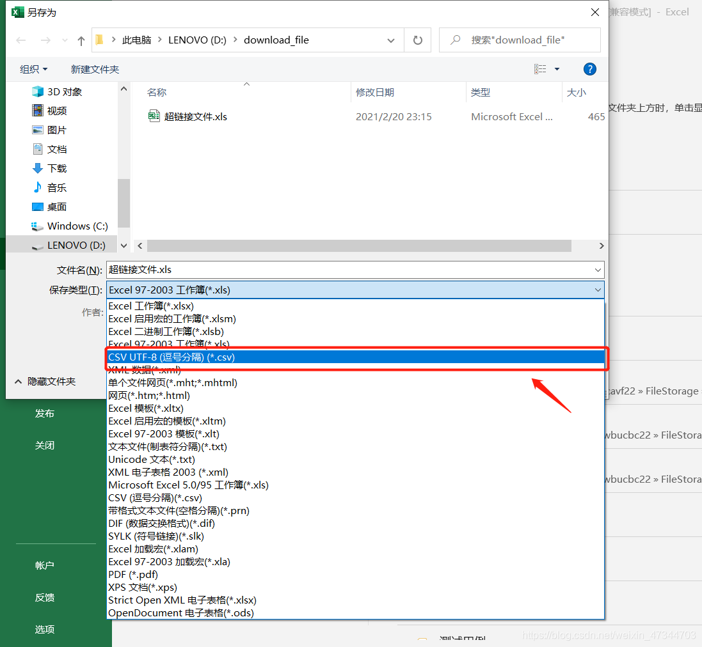
Task: Choose Excel 模板(*.xltx) format
Action: point(355,409)
